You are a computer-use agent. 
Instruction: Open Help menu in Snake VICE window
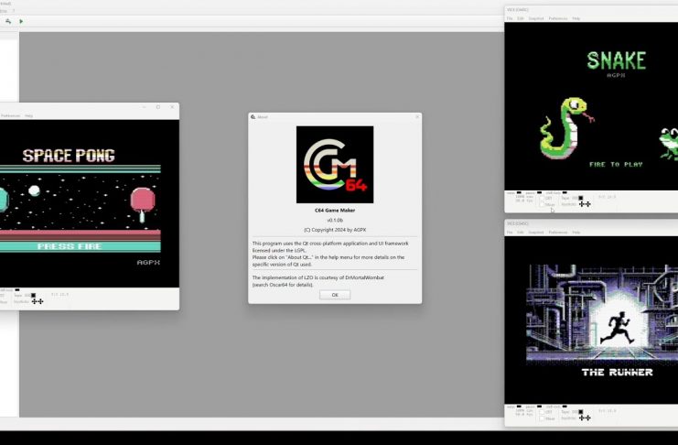pos(576,18)
